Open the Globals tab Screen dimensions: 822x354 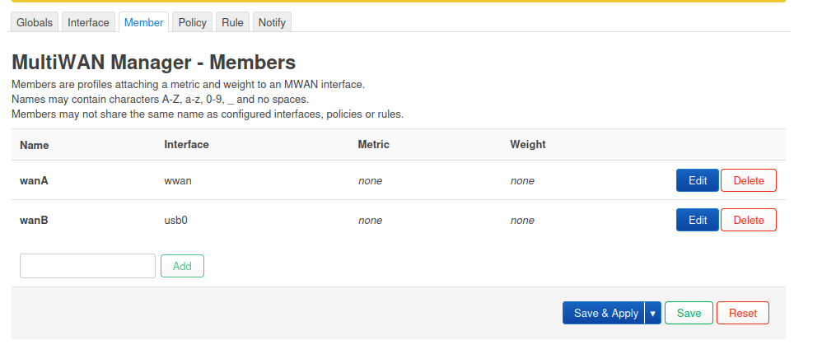pos(35,22)
